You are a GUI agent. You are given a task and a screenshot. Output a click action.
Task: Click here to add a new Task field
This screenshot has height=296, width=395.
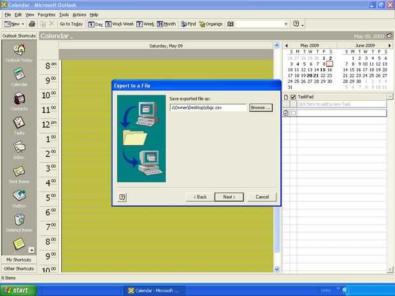click(x=341, y=104)
